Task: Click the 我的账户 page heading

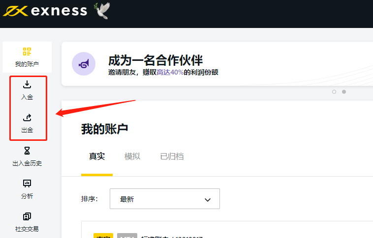Action: point(105,129)
